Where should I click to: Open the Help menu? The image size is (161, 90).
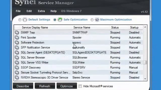coord(54,11)
